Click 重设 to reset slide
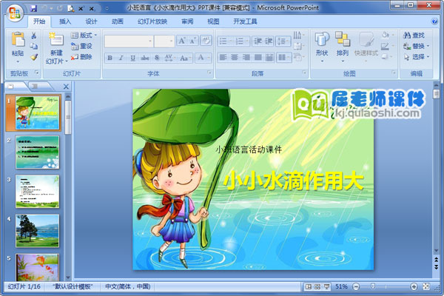The height and width of the screenshot is (296, 444). (x=81, y=46)
